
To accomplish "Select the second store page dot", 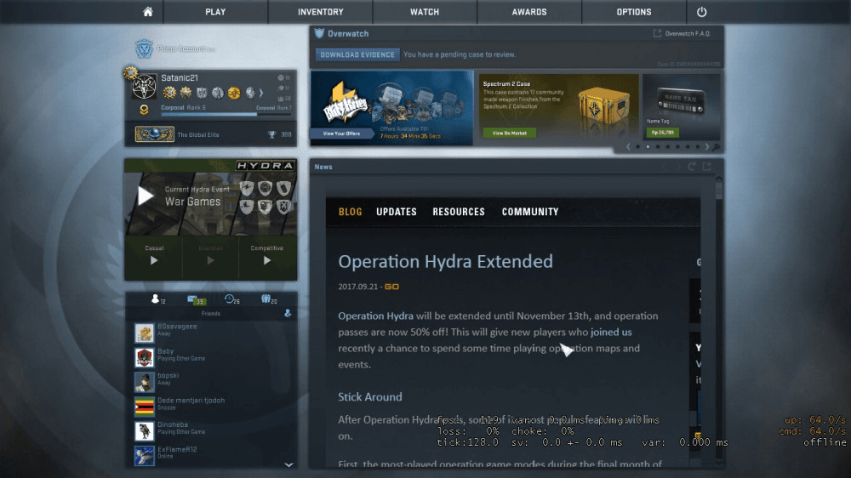I will click(648, 147).
